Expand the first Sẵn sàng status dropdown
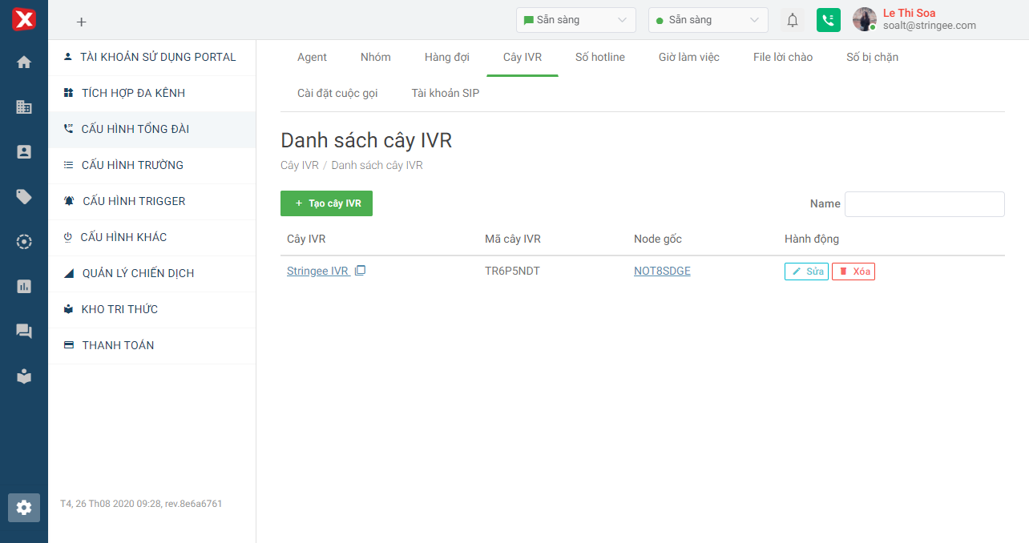The height and width of the screenshot is (543, 1029). tap(575, 20)
